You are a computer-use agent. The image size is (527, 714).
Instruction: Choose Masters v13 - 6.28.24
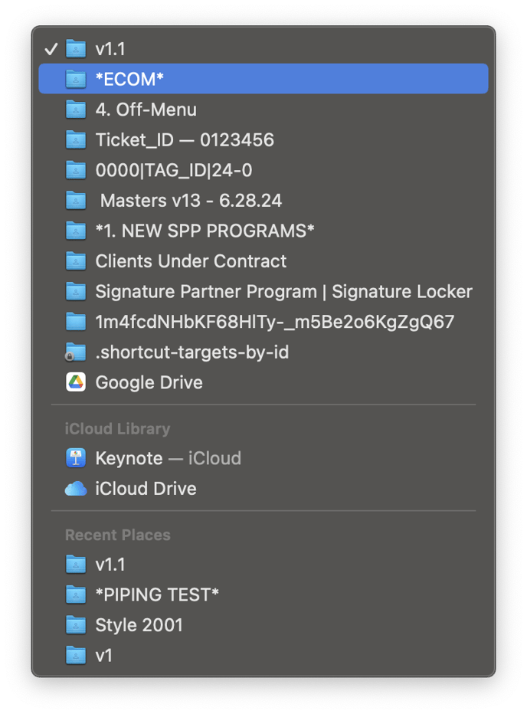click(x=191, y=201)
